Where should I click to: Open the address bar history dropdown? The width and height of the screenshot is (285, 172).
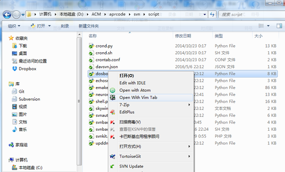coord(205,14)
